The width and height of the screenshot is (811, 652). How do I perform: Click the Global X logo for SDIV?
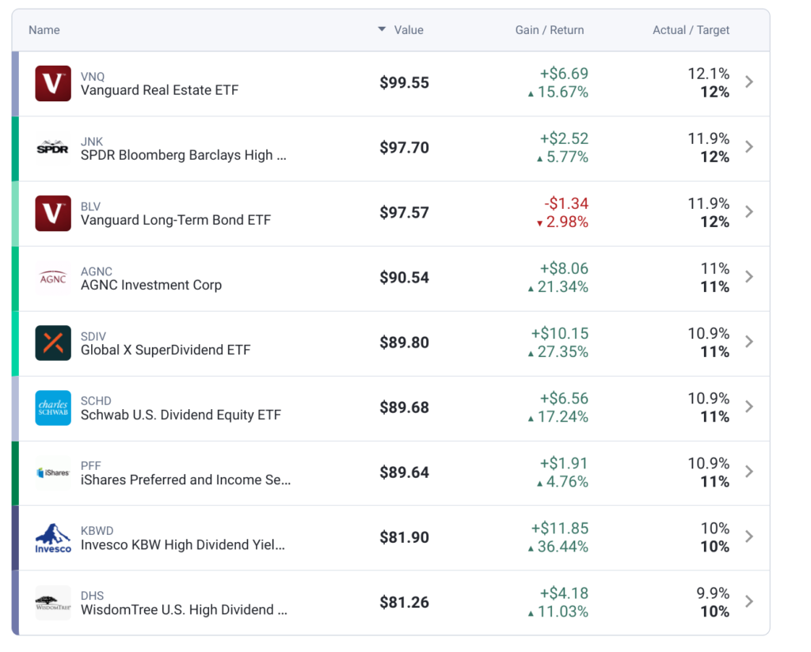pyautogui.click(x=53, y=343)
